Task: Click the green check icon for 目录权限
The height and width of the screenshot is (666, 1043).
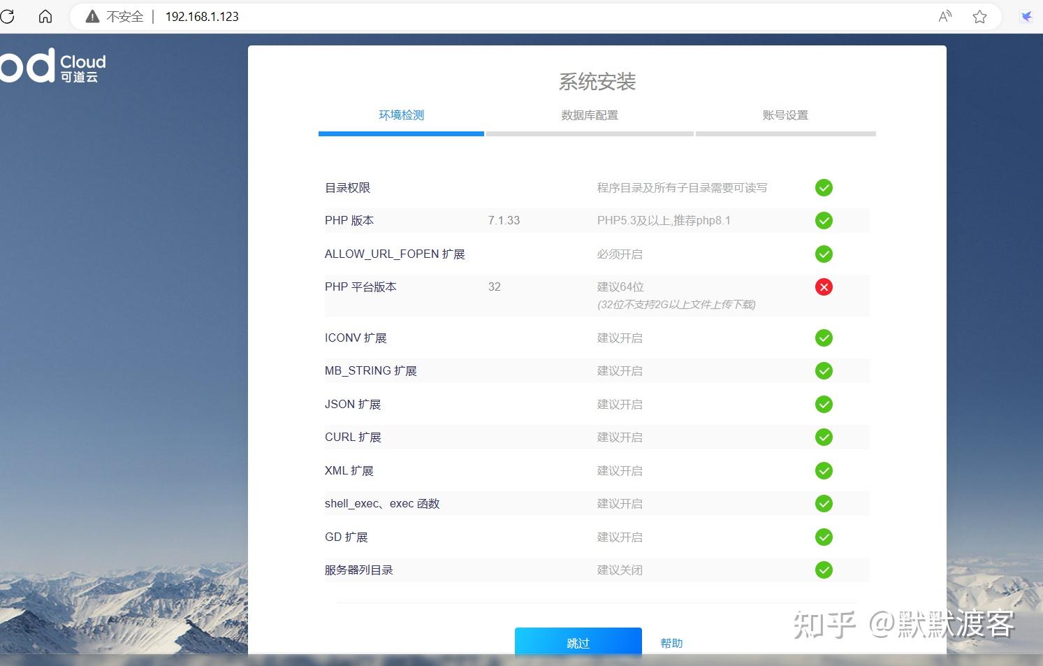Action: [x=823, y=187]
